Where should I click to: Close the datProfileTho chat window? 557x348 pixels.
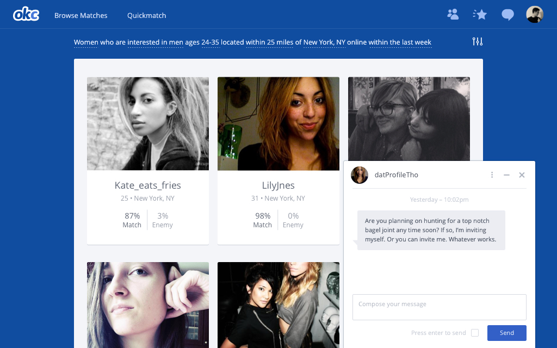click(522, 175)
